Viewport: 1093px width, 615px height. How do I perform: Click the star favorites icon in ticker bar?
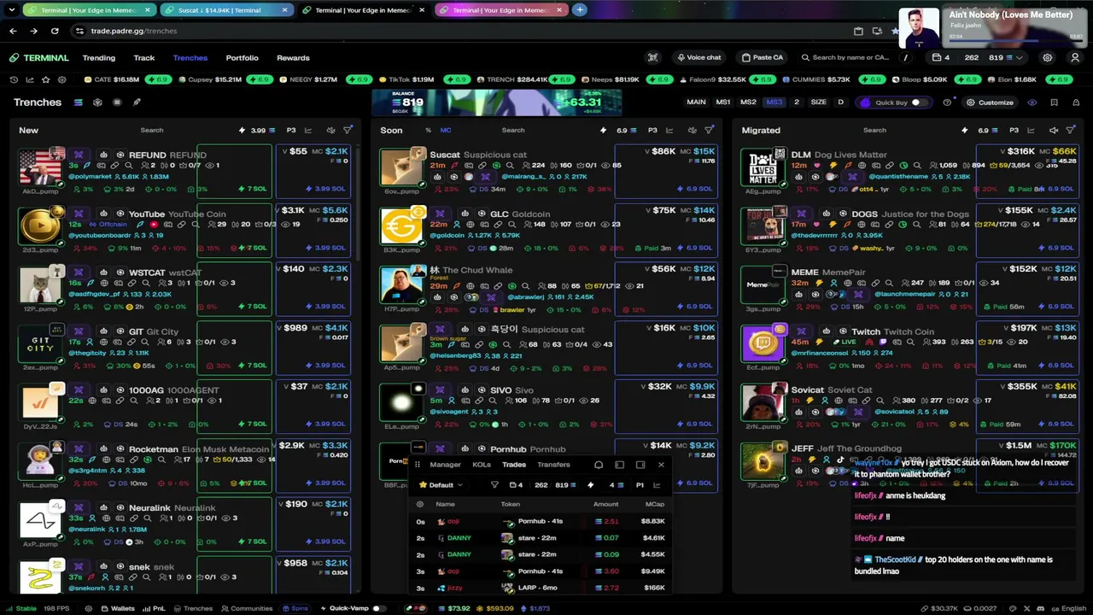coord(45,79)
